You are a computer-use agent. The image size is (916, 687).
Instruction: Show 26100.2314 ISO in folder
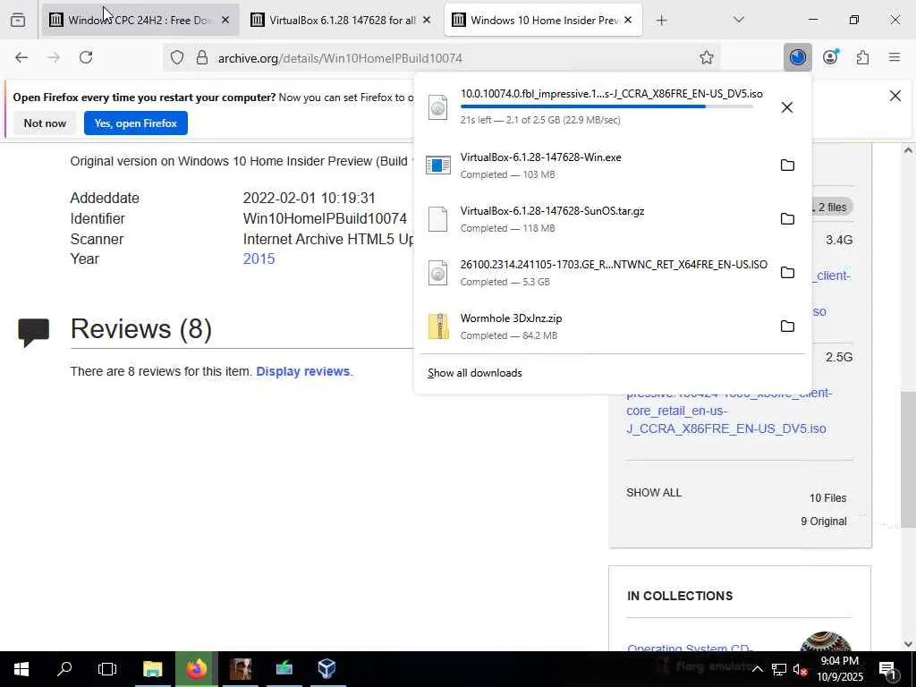(787, 273)
